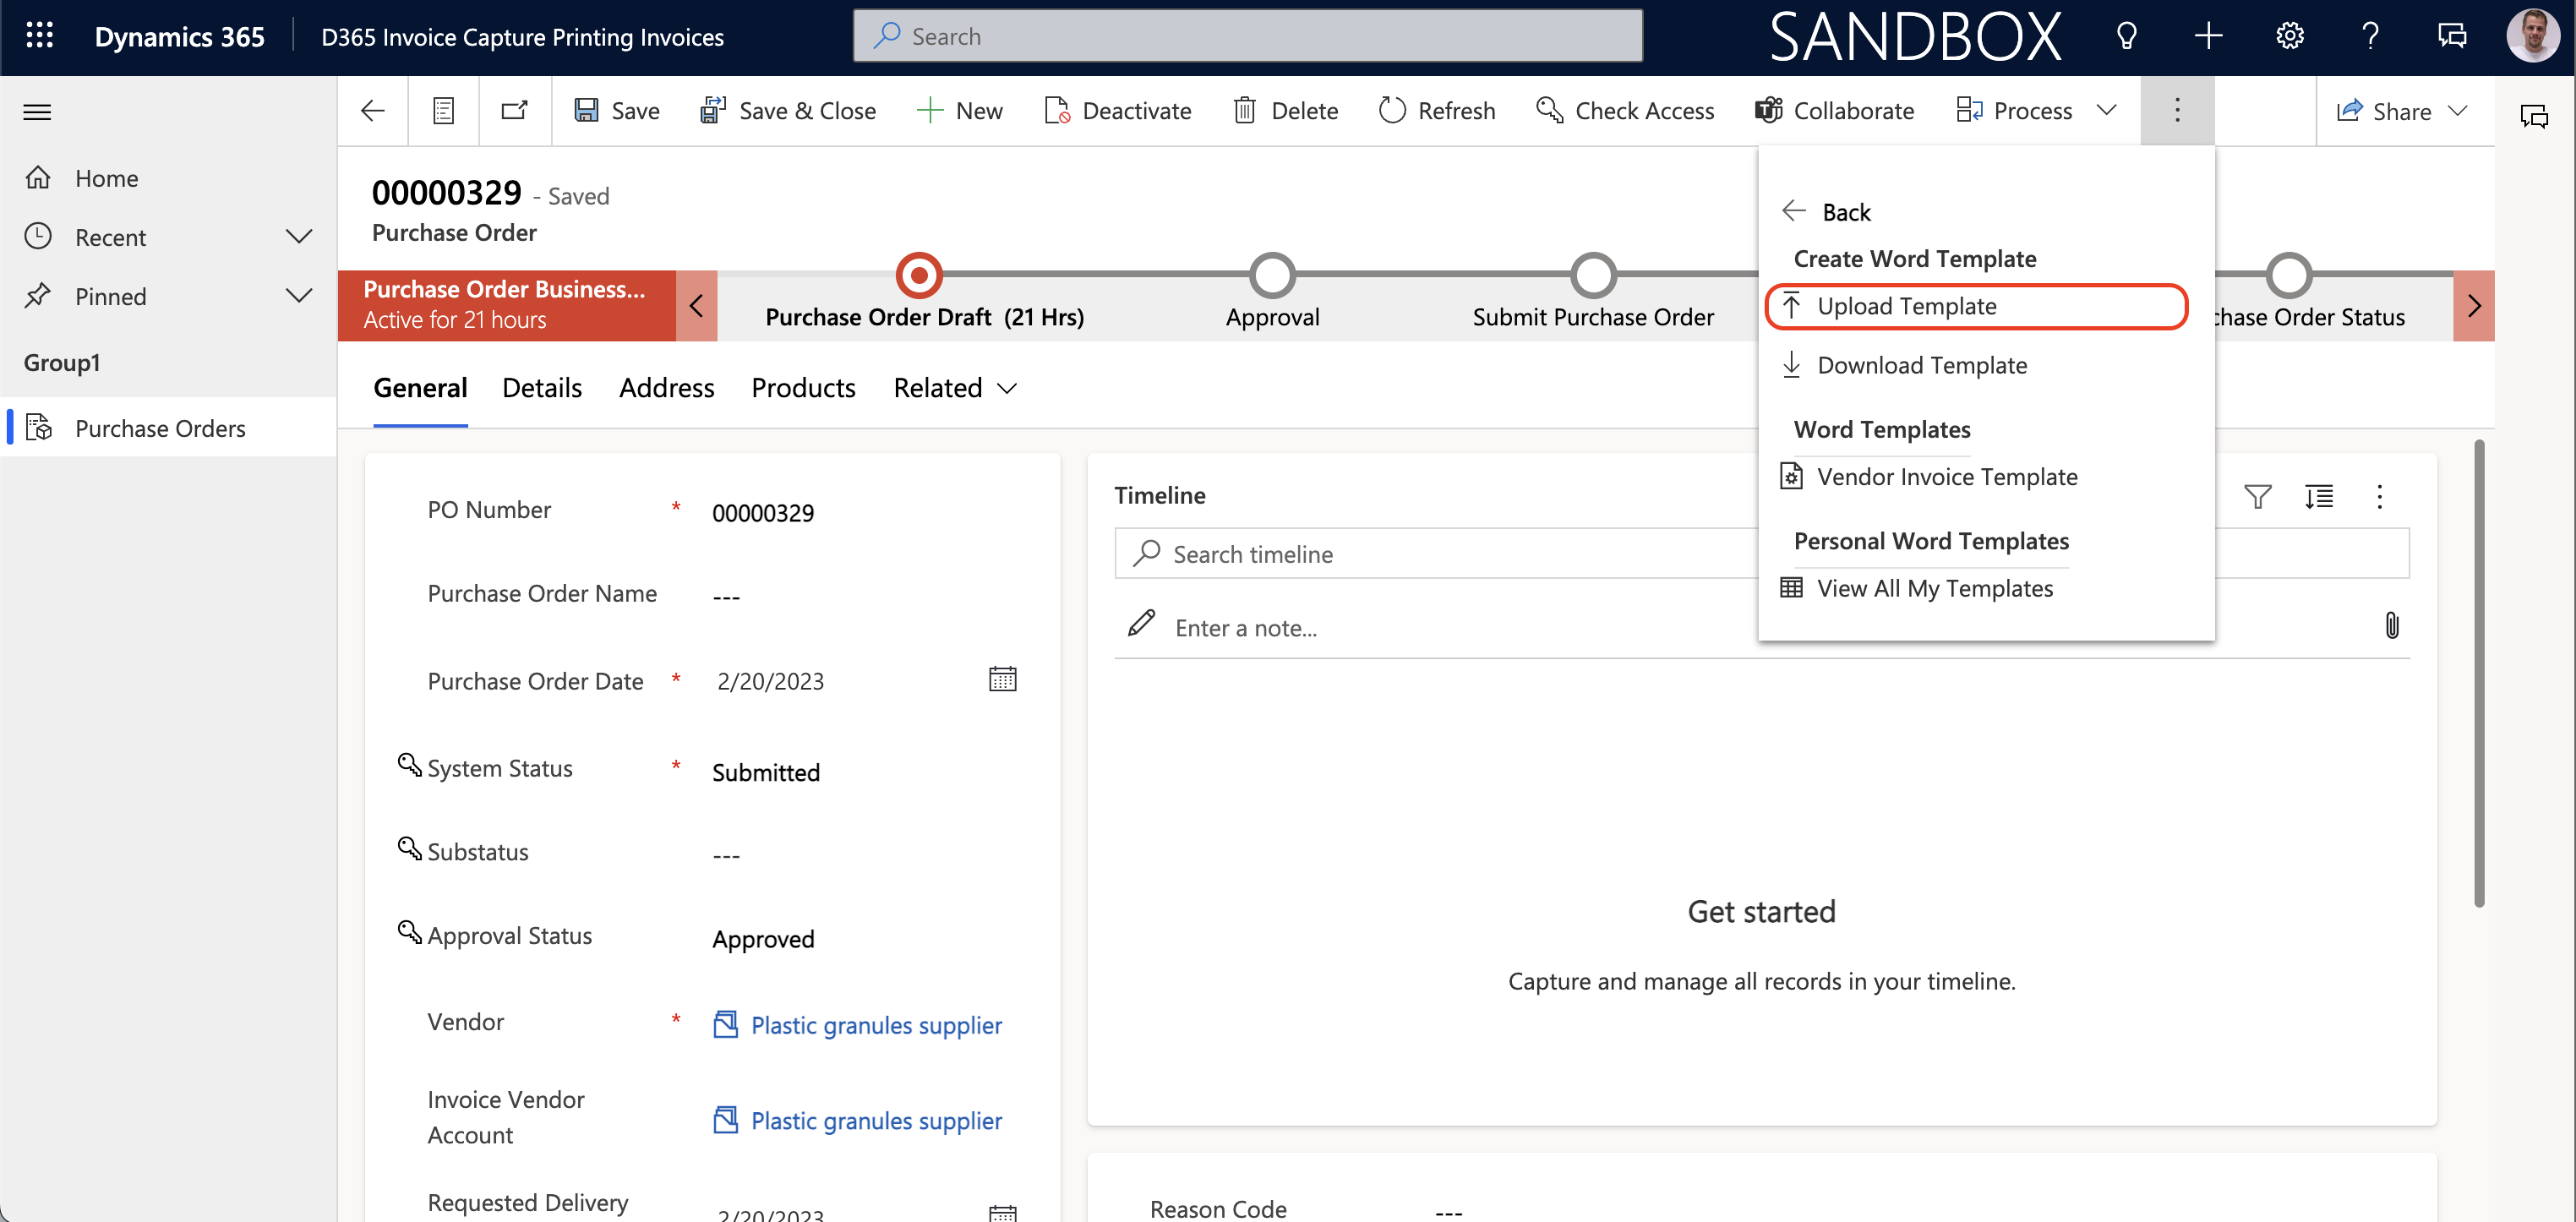
Task: Click the vertical ellipsis overflow button
Action: click(2176, 110)
